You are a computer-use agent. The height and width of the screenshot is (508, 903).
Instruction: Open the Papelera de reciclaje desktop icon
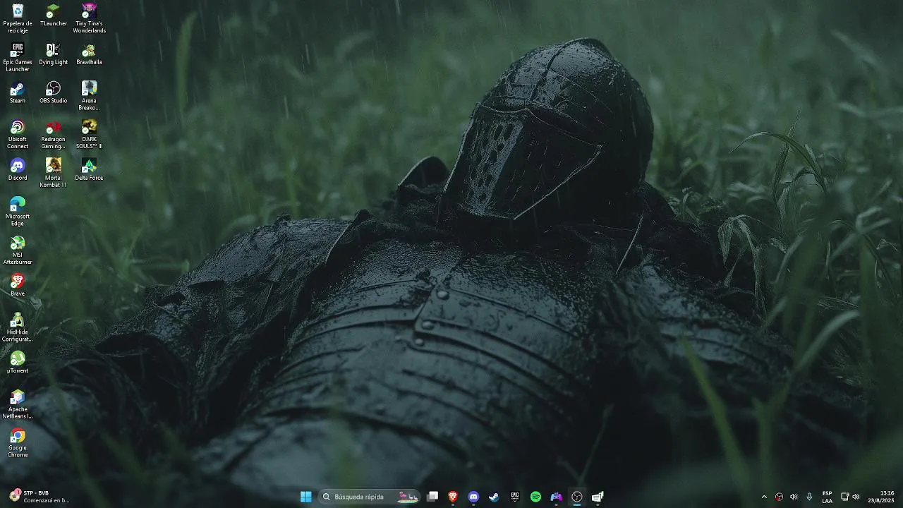click(18, 18)
